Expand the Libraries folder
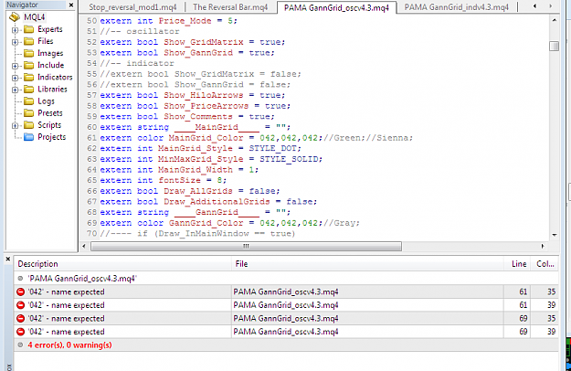 pos(15,90)
